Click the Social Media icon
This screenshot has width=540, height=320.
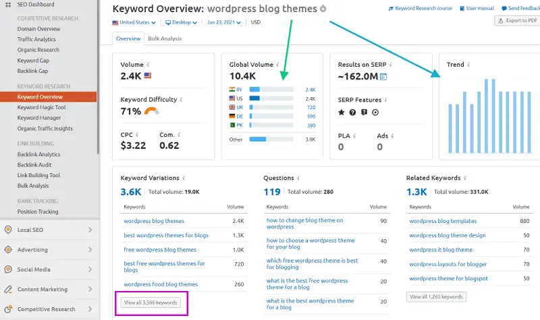click(8, 269)
